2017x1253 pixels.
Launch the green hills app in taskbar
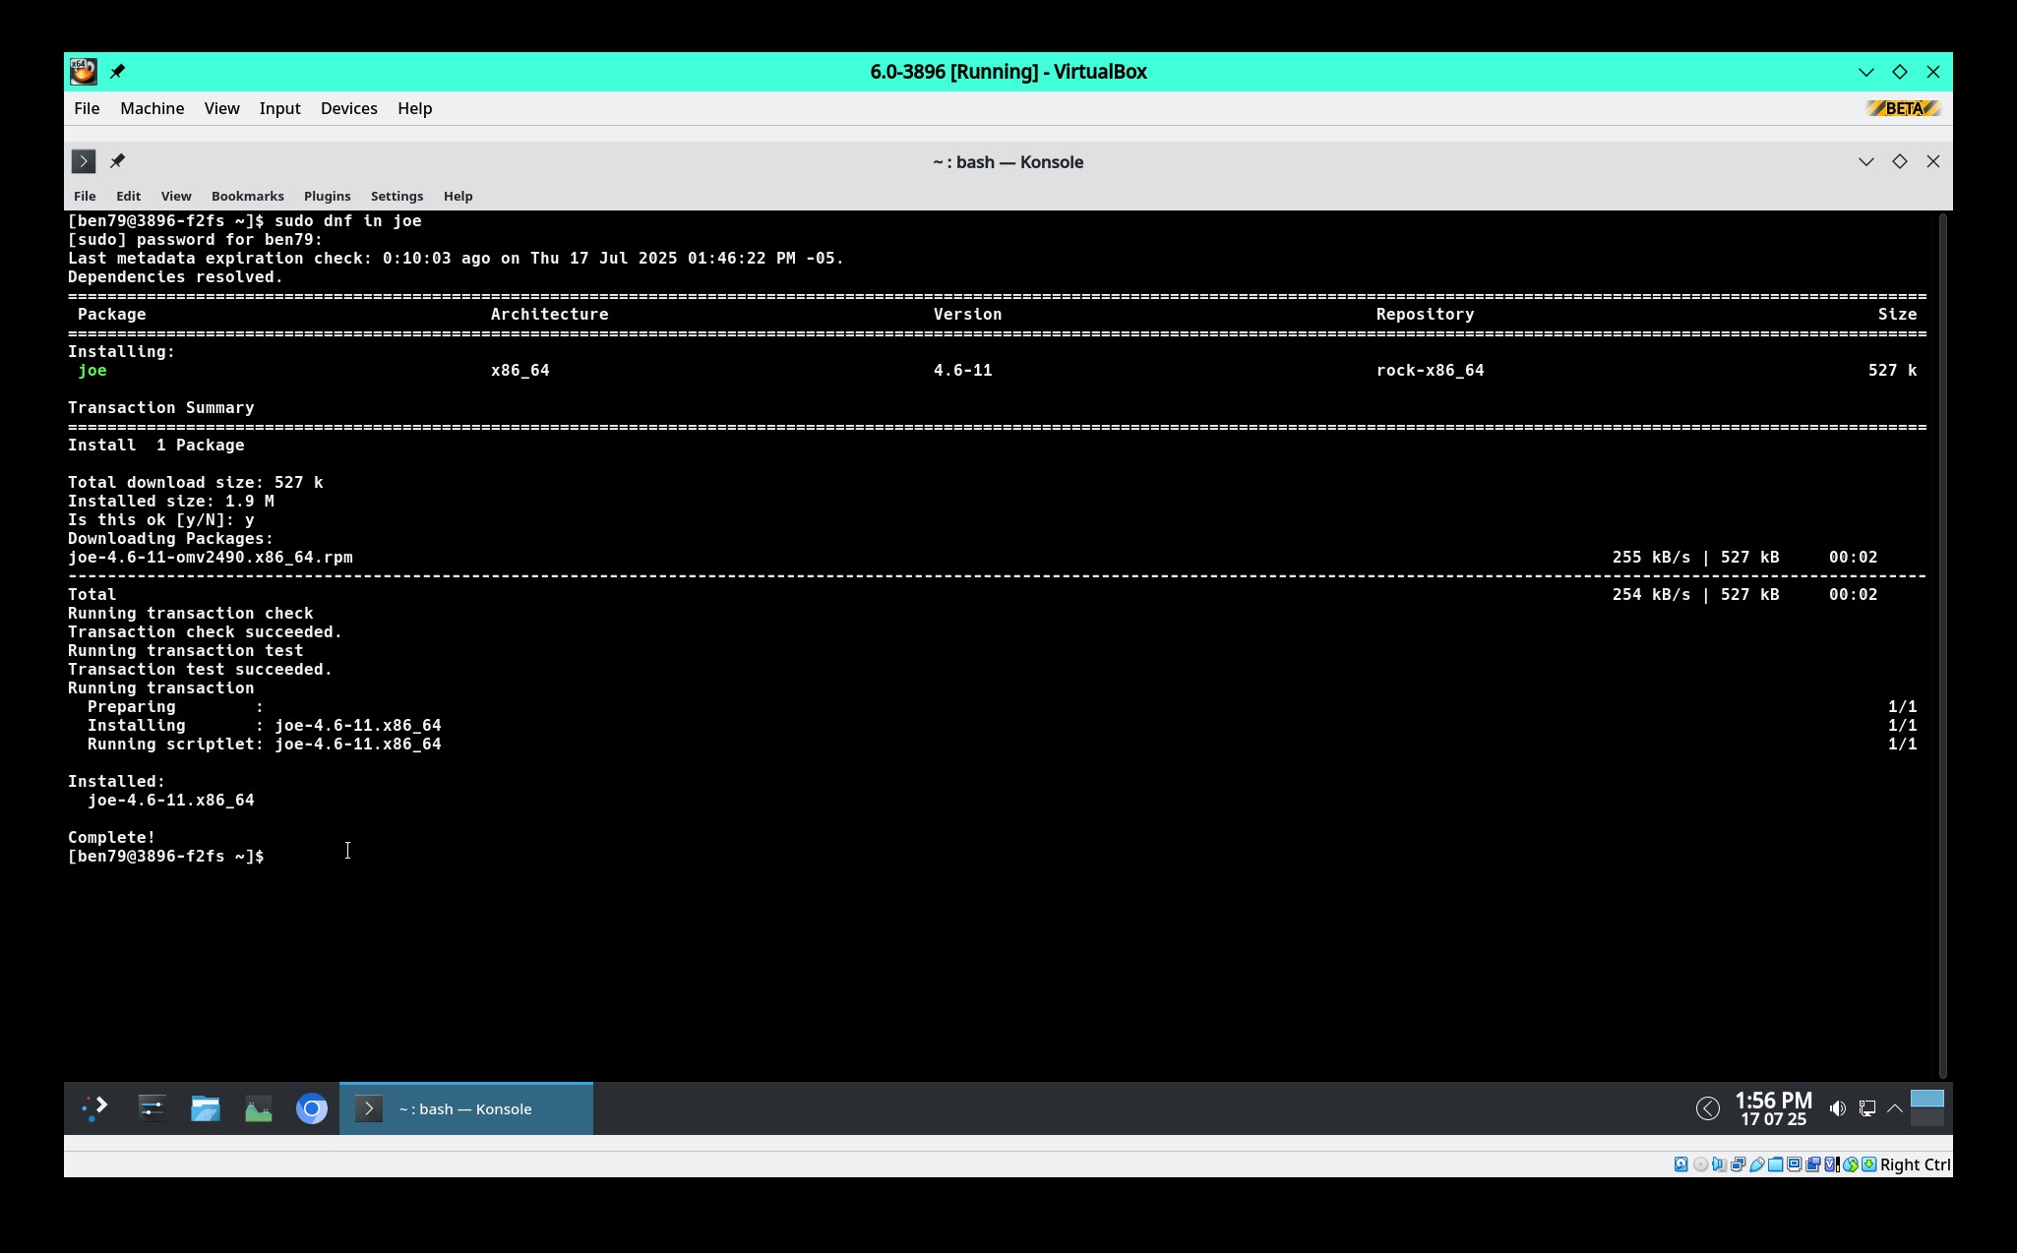[258, 1108]
